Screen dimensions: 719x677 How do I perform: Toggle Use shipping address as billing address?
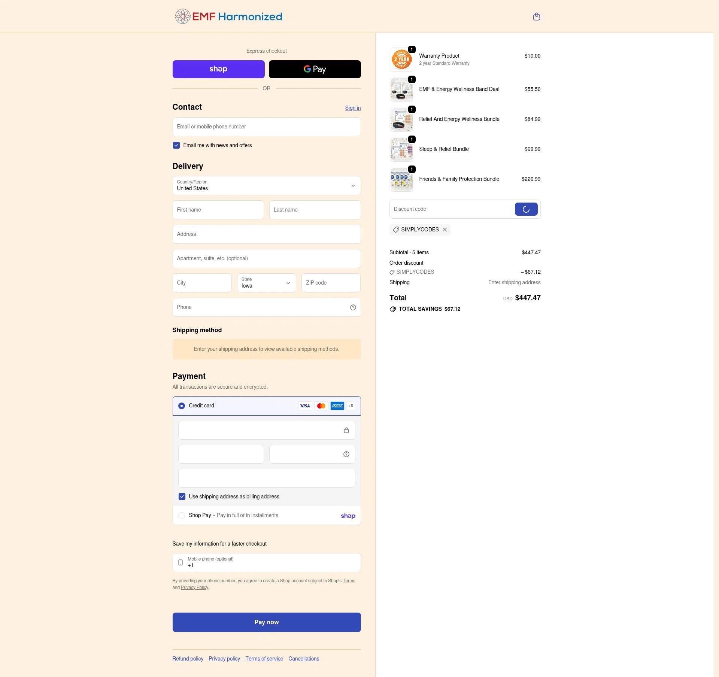click(x=182, y=497)
